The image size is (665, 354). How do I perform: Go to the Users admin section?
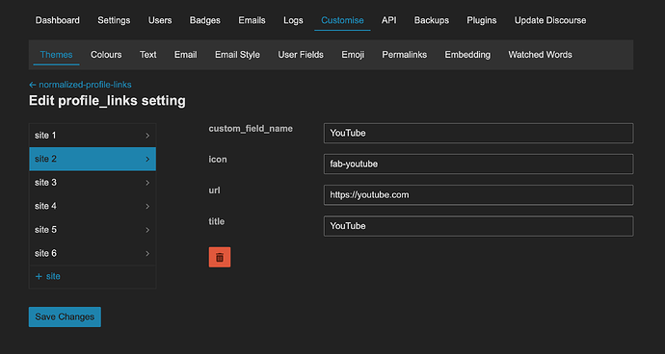coord(160,20)
